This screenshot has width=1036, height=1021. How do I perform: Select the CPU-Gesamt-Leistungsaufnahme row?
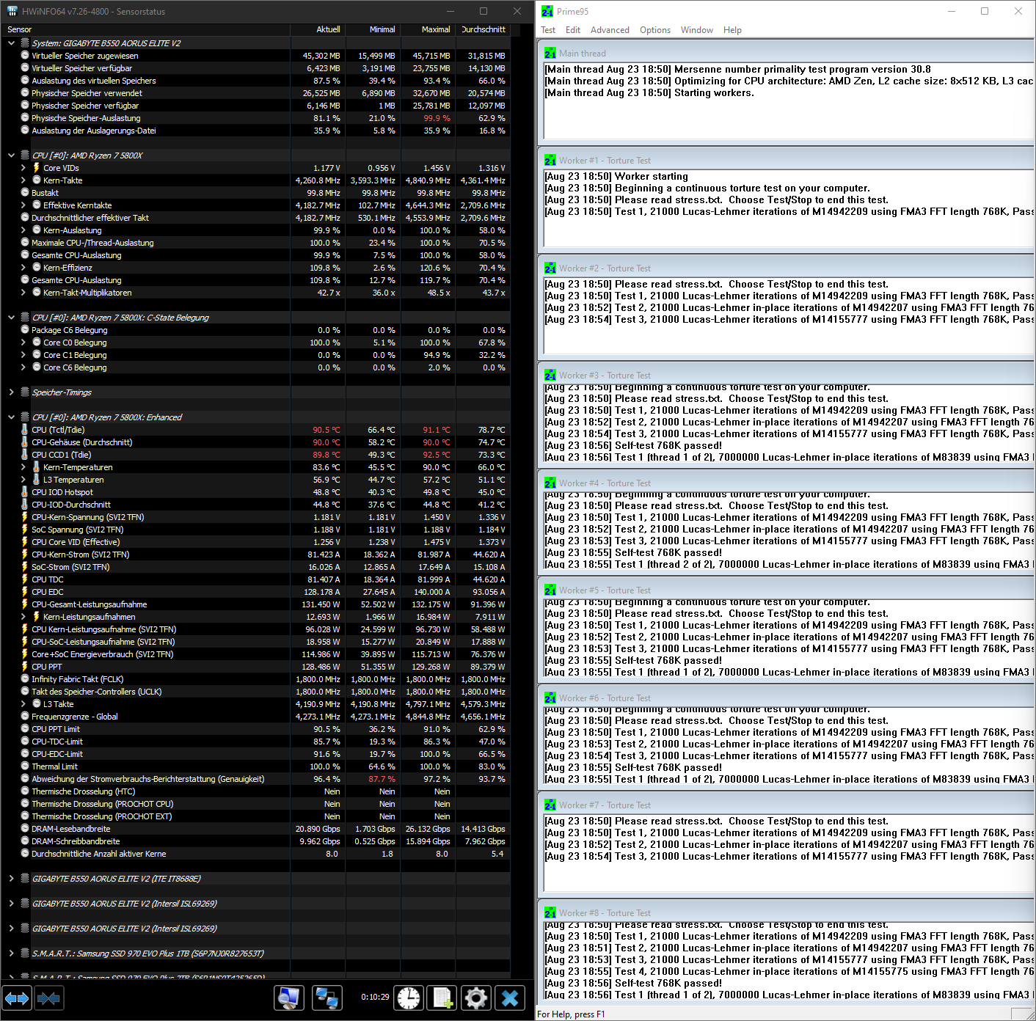tap(256, 604)
